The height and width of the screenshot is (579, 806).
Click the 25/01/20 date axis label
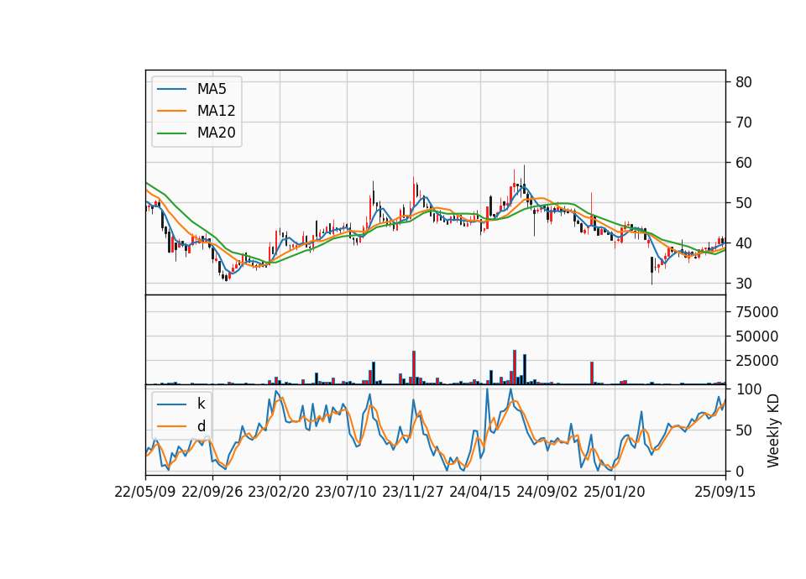[615, 492]
